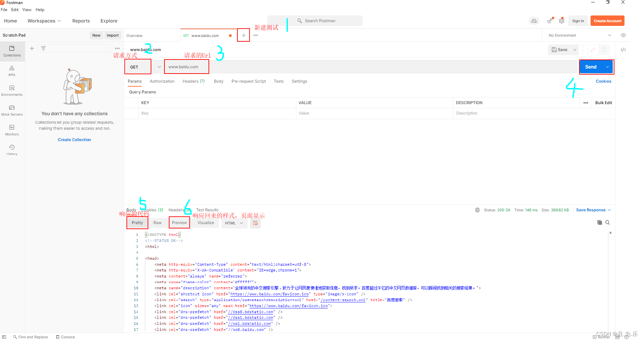Click the Sign In button

[578, 21]
